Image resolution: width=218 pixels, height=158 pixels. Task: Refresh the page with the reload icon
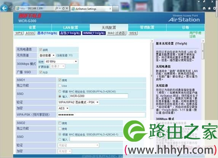[x=64, y=8]
